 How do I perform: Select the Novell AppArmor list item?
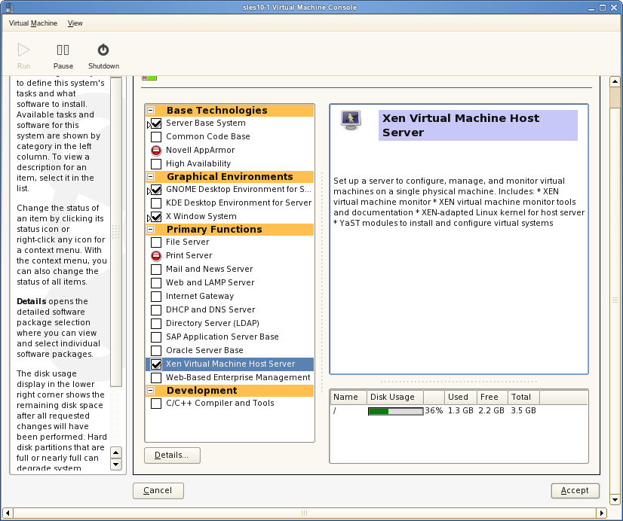point(230,151)
